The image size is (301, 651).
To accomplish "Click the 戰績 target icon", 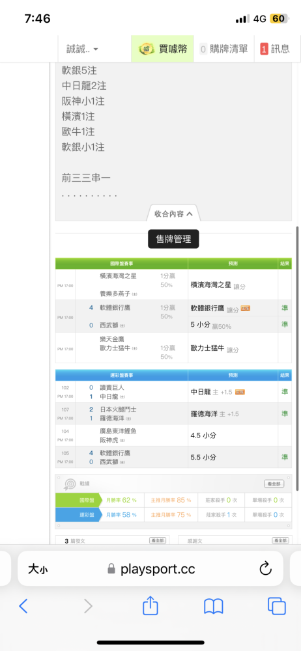I will tap(70, 484).
